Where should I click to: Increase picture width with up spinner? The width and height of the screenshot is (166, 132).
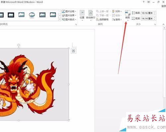pos(154,18)
